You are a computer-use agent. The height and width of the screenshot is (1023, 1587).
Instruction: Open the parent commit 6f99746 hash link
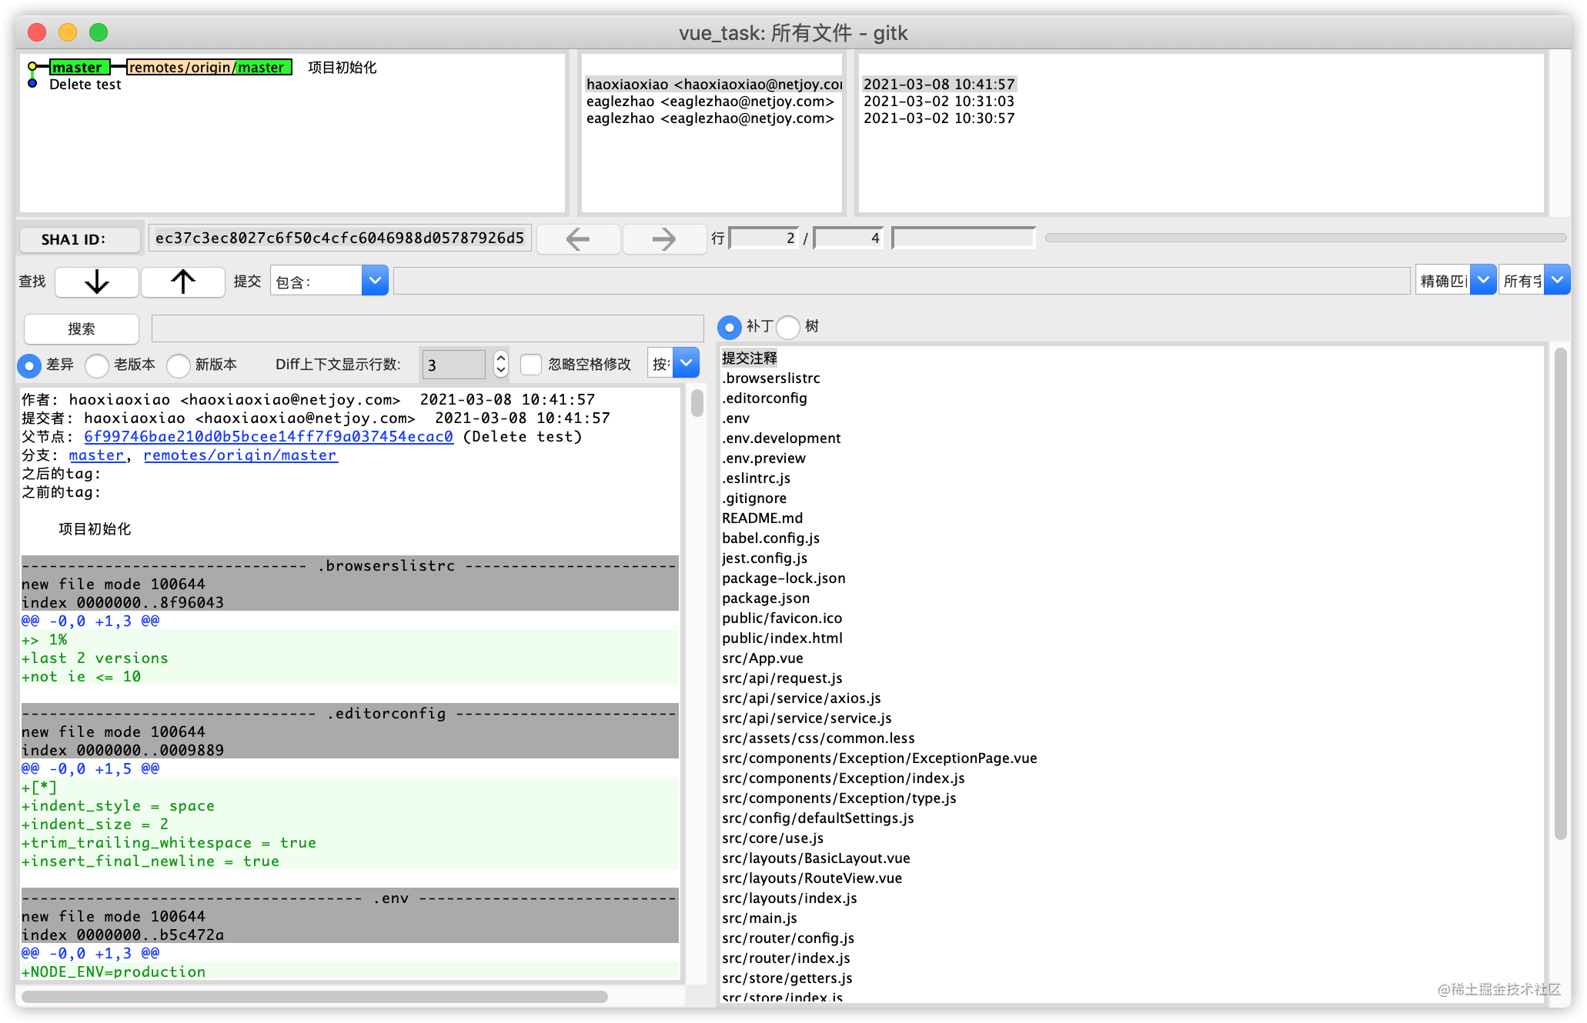point(268,437)
